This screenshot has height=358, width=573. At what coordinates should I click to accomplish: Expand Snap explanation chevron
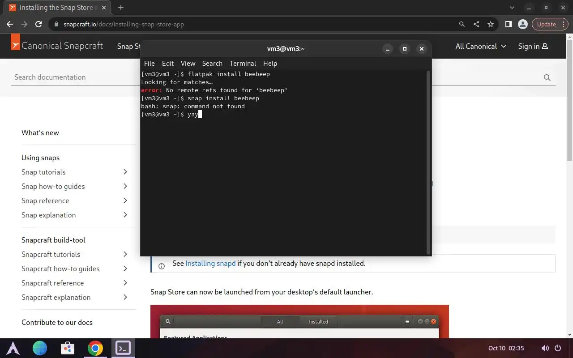pos(125,215)
